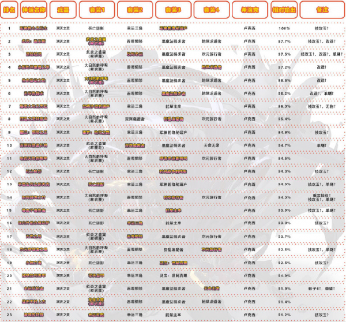Select the 96.0% output value
Viewport: 346px width, 322px height.
click(x=284, y=106)
